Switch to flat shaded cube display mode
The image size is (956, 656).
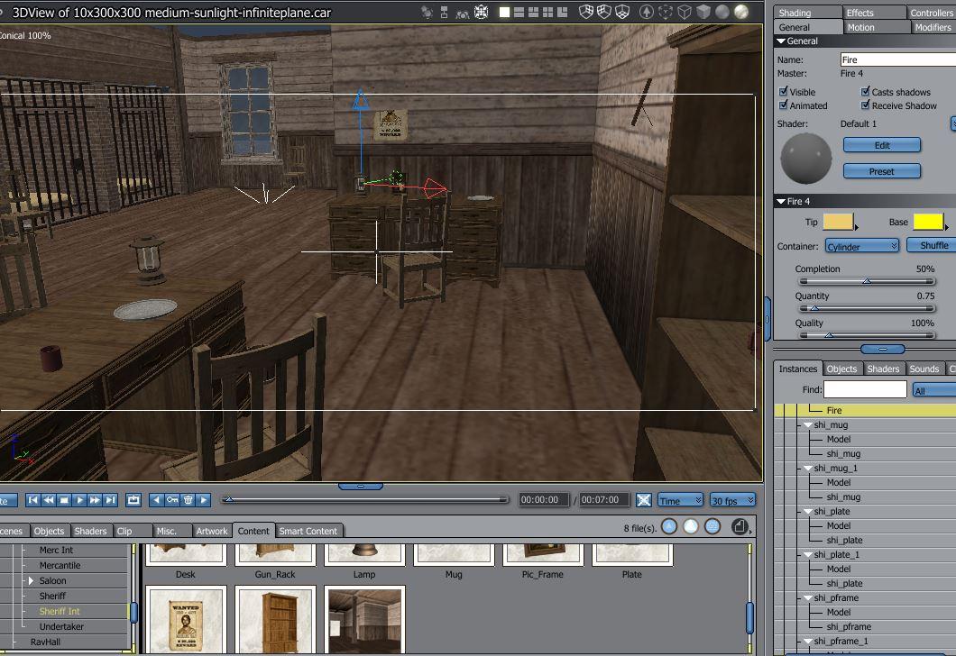click(703, 13)
